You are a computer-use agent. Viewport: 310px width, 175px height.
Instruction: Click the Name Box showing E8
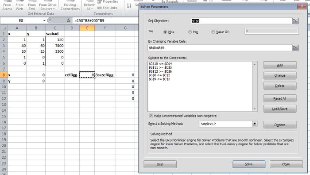(21, 20)
